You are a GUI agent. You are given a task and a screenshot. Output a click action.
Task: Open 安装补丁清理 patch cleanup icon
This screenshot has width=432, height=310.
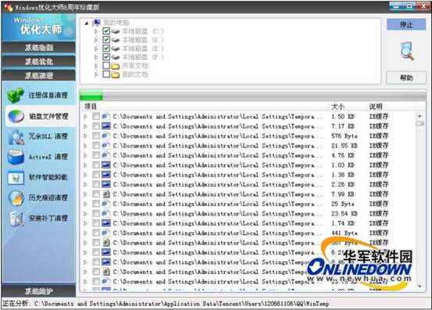point(16,219)
